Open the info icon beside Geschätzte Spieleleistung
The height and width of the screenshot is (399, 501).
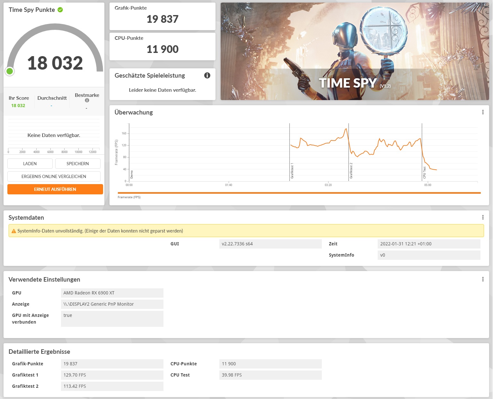coord(207,75)
